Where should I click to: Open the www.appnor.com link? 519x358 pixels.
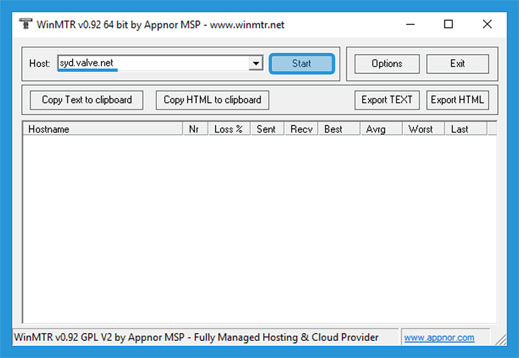coord(439,337)
